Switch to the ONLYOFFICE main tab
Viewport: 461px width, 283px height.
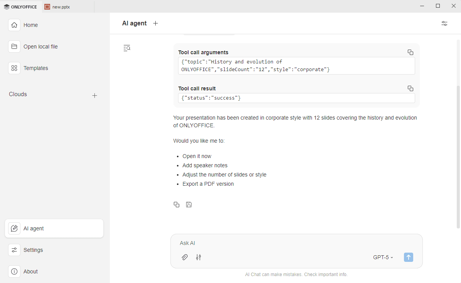[x=21, y=7]
